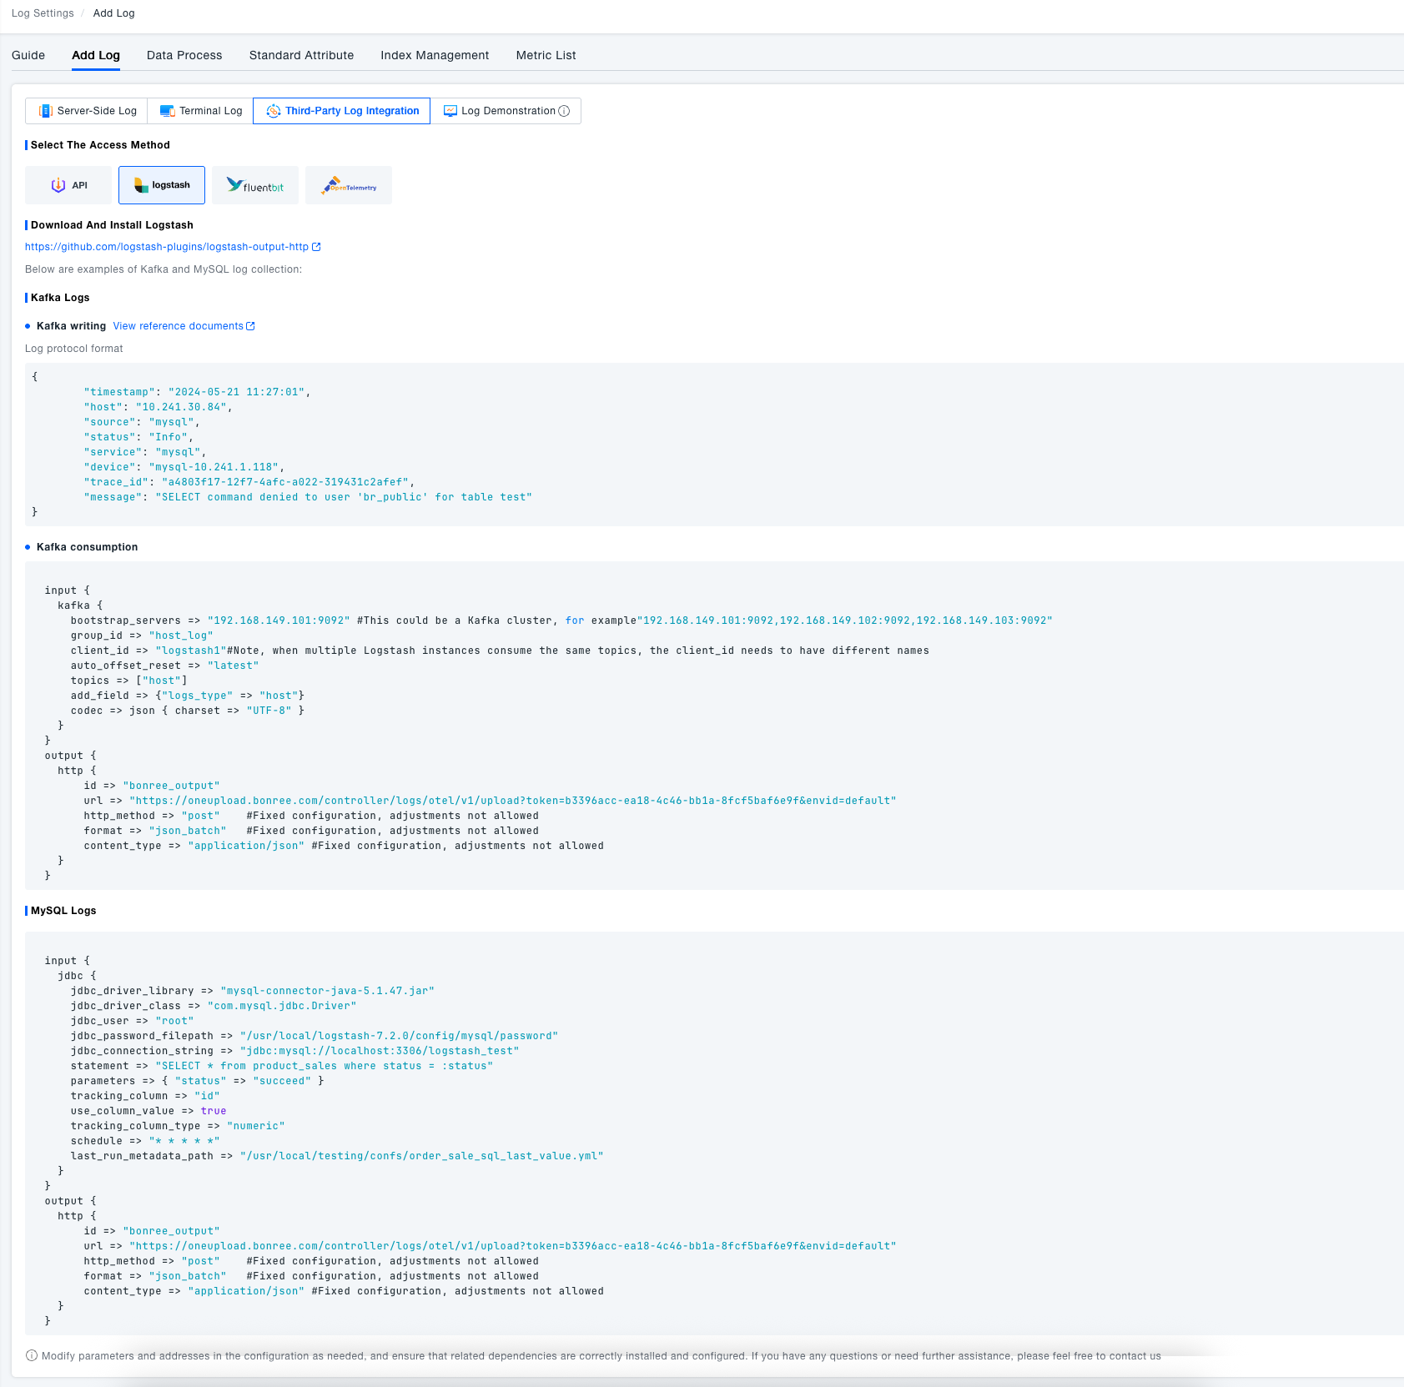Select Third-Party Log Integration option

(x=342, y=111)
